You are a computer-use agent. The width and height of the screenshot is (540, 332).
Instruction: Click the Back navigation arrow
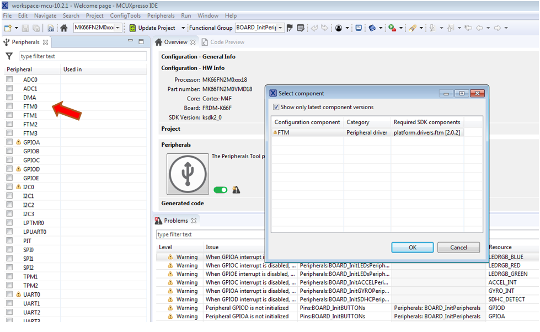(x=479, y=28)
